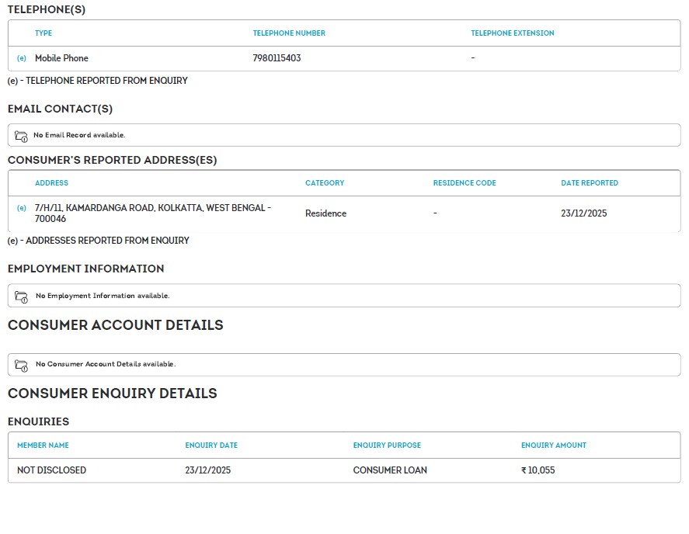Click the ADDRESS column header
Screen dimensions: 689x534
pos(51,183)
